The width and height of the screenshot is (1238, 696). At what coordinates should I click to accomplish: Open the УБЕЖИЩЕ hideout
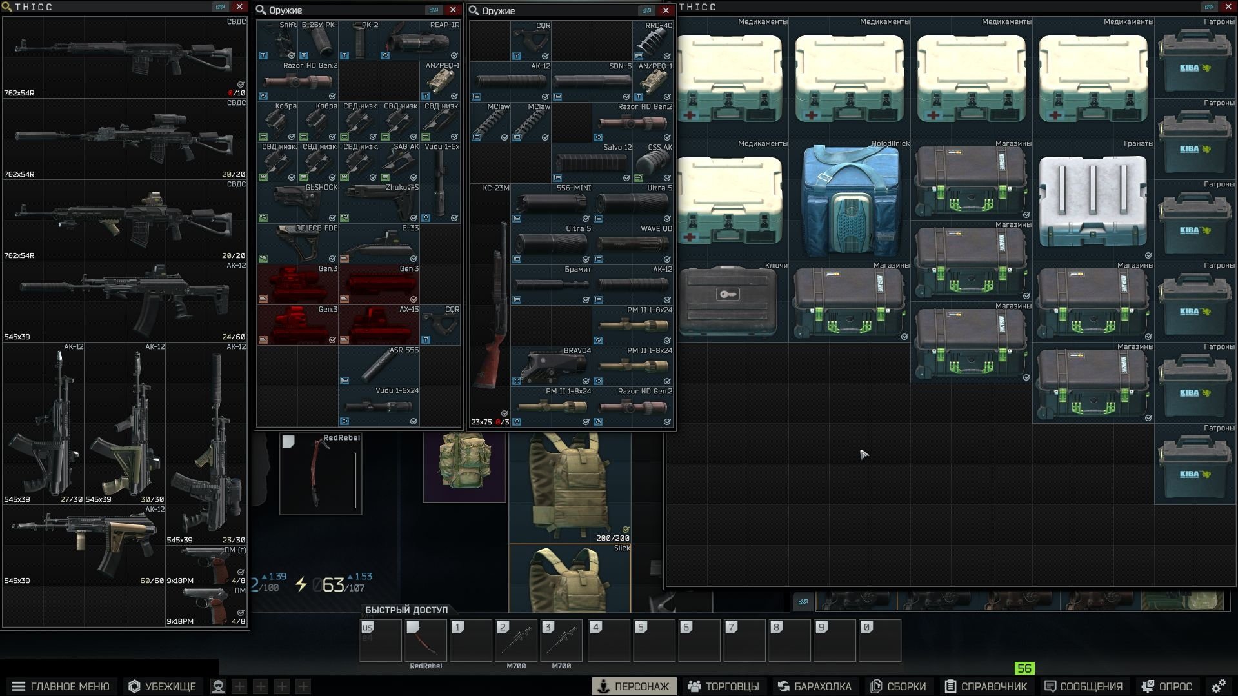coord(162,686)
